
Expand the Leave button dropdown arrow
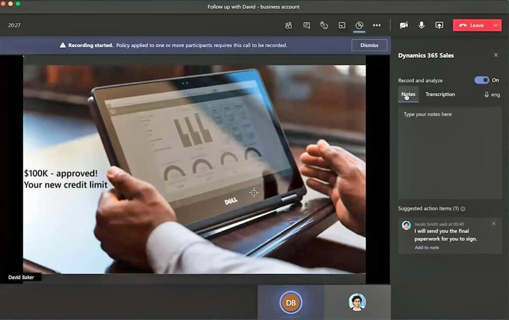[x=495, y=25]
